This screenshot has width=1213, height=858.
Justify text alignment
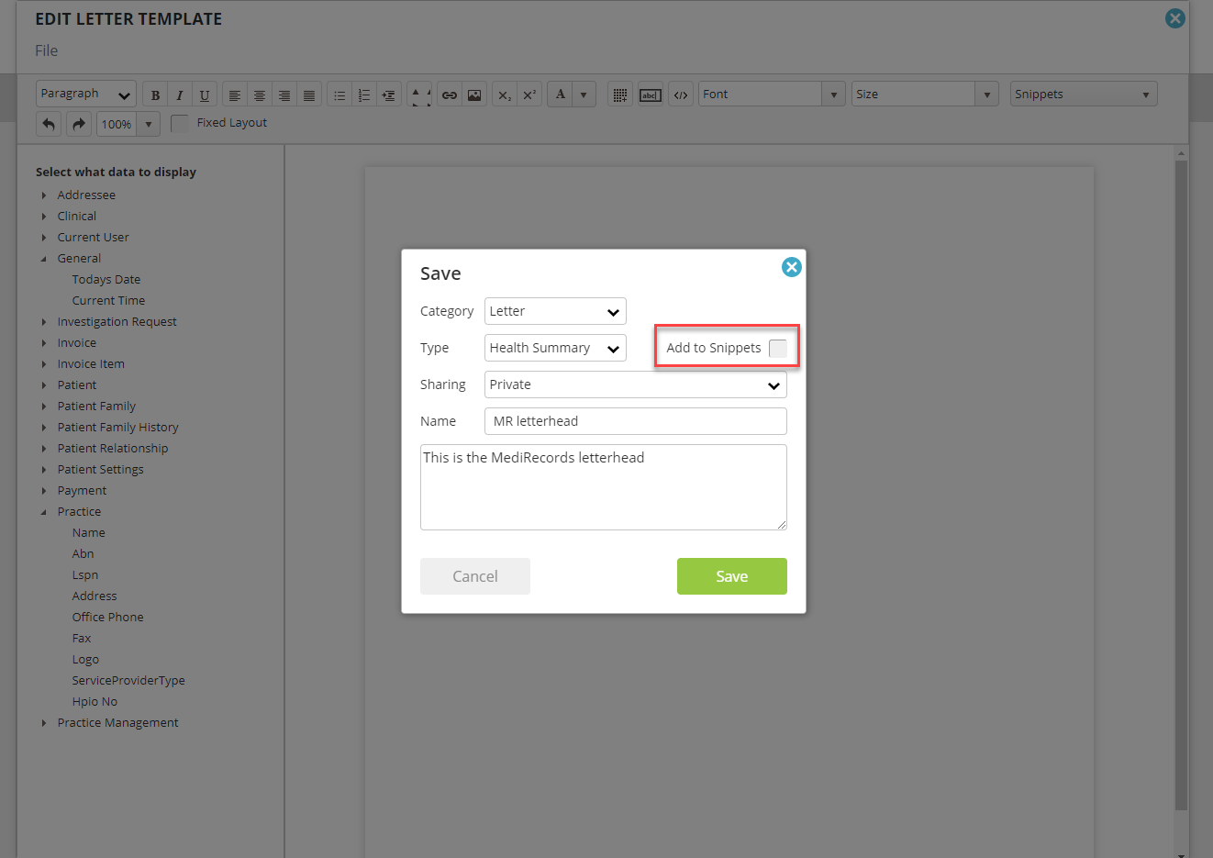click(x=309, y=95)
